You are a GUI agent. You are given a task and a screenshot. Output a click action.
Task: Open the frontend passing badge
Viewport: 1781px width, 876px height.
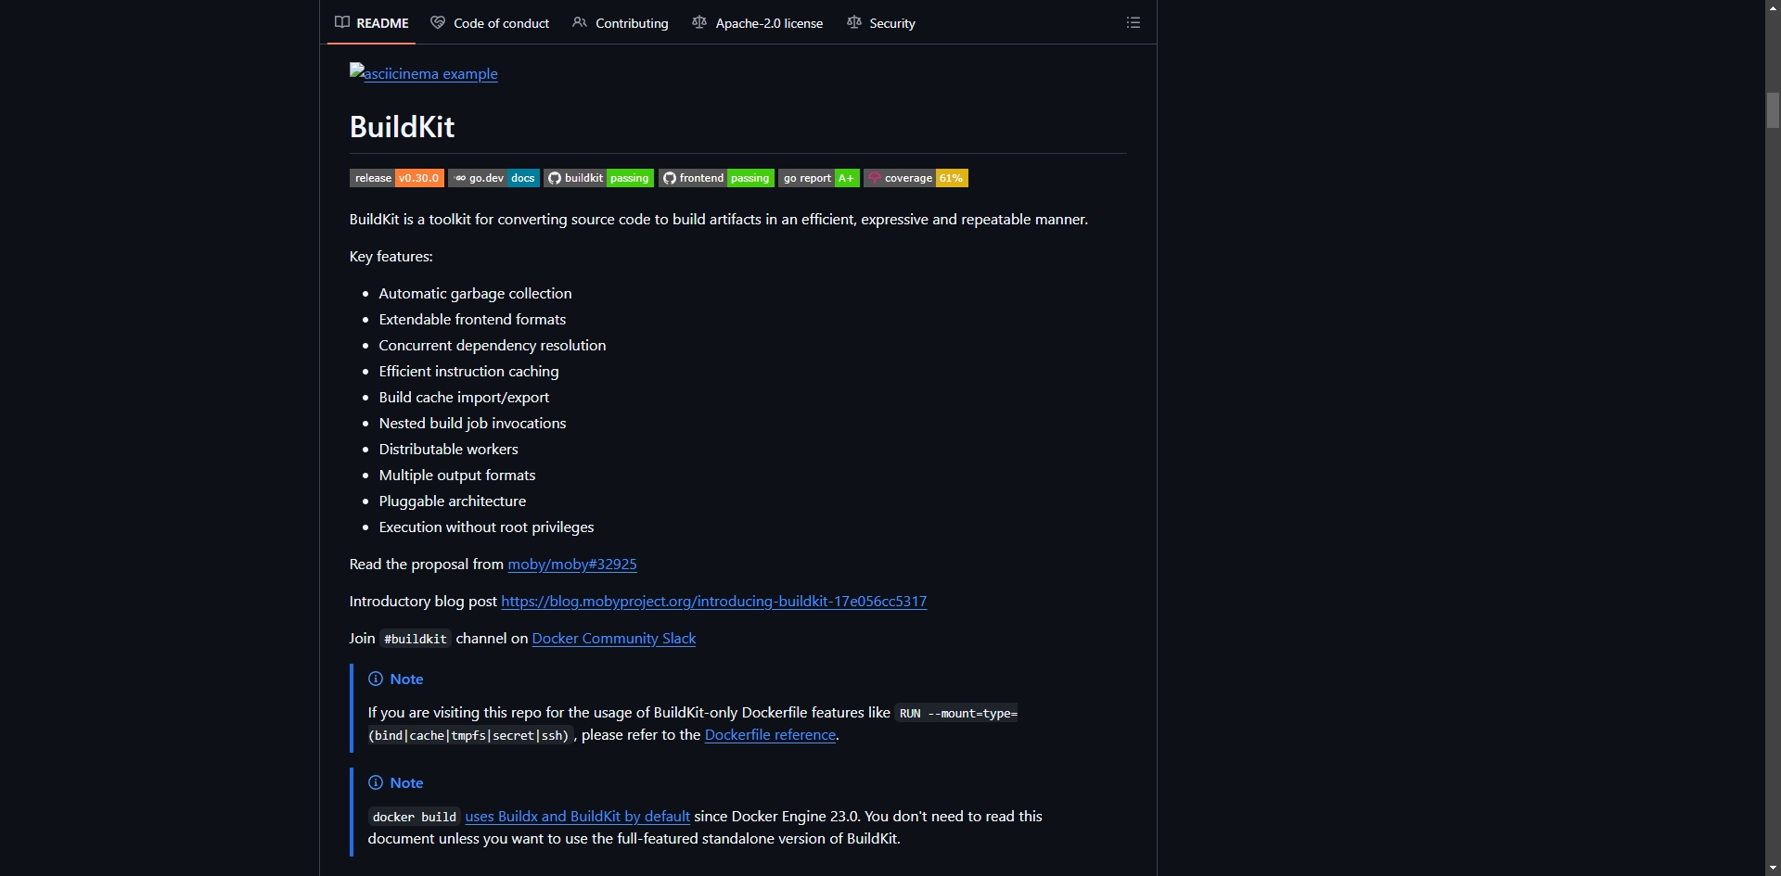coord(716,178)
